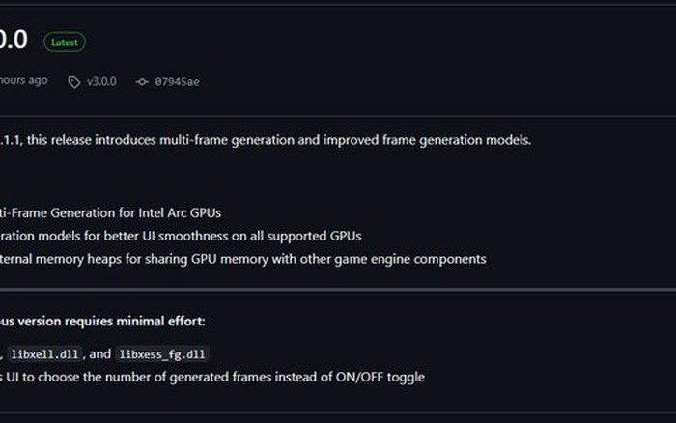Click the 'number of generated frames' line

[x=212, y=377]
